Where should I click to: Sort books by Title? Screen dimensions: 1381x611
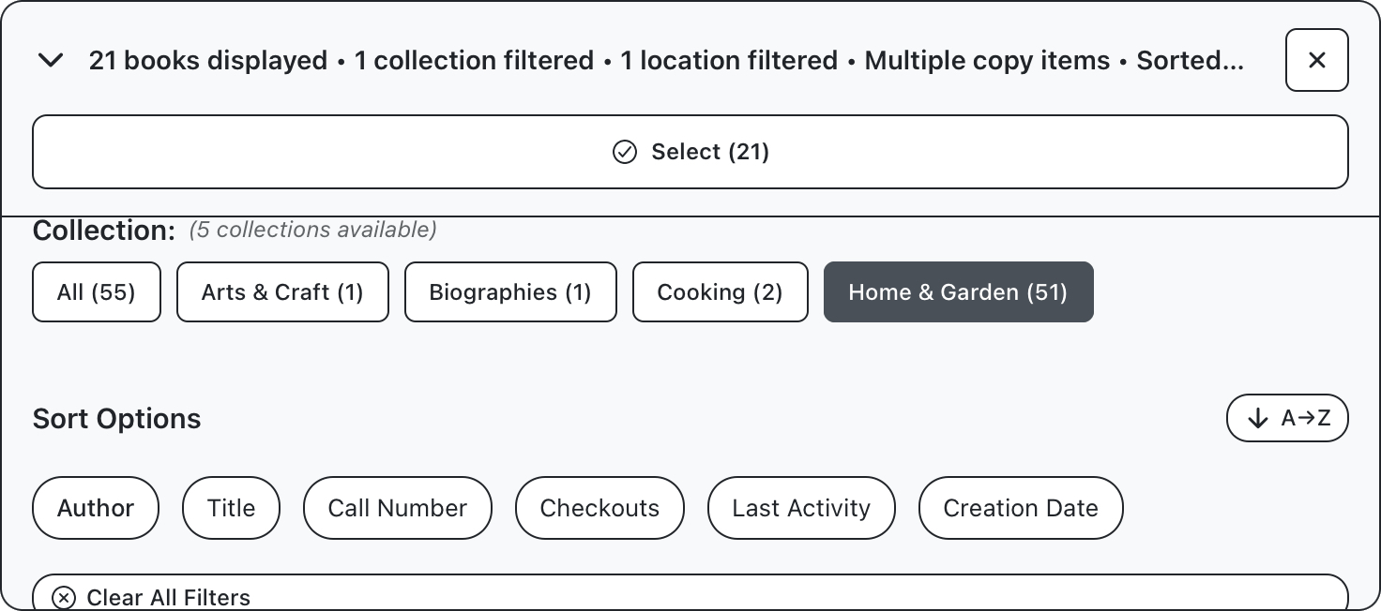(x=231, y=508)
